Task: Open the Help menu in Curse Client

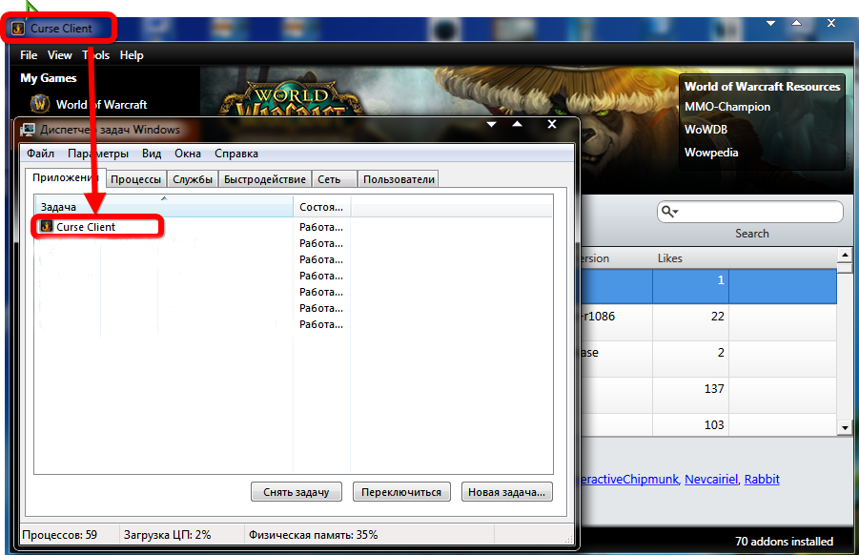Action: pos(132,55)
